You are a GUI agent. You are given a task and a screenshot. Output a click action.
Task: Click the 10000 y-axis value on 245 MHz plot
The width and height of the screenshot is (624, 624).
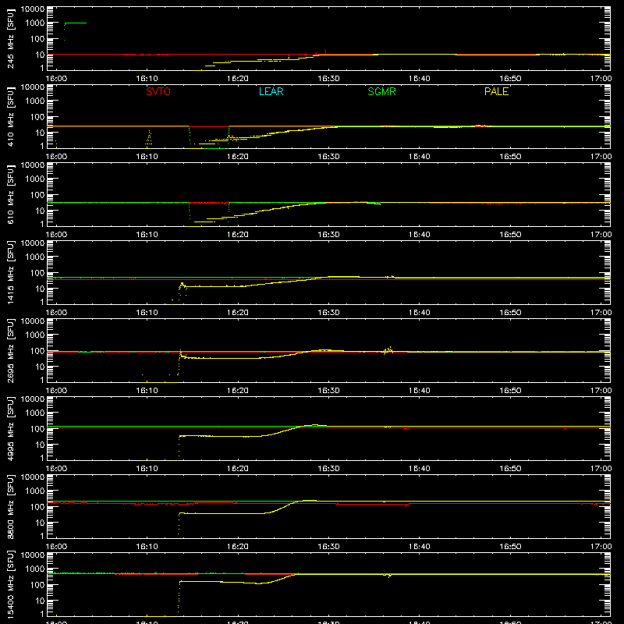coord(33,9)
